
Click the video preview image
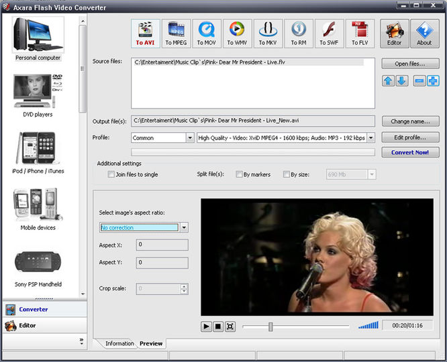click(317, 257)
